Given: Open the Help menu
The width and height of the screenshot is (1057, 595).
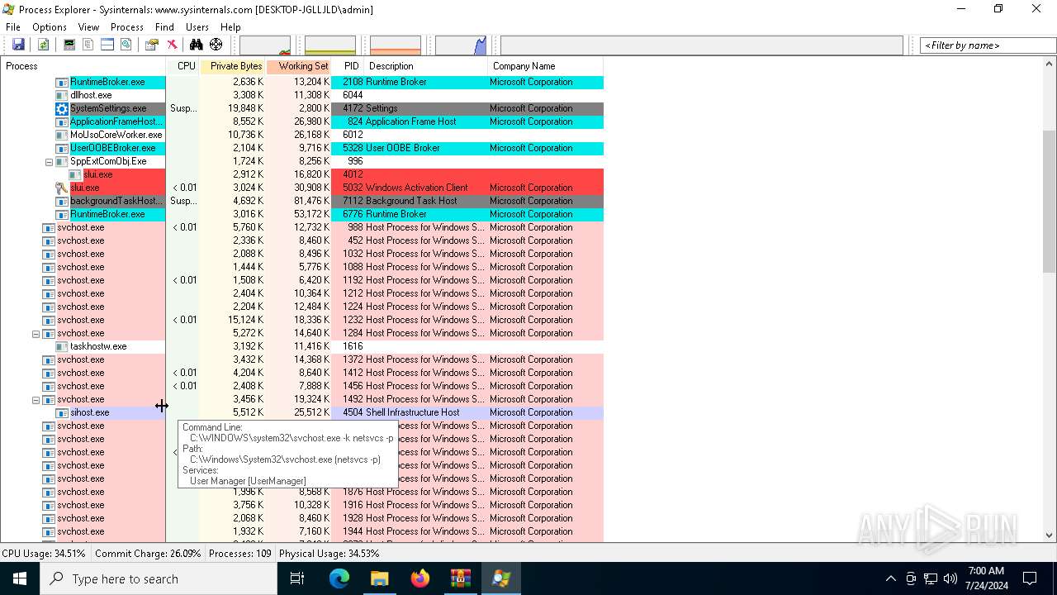Looking at the screenshot, I should [x=230, y=27].
